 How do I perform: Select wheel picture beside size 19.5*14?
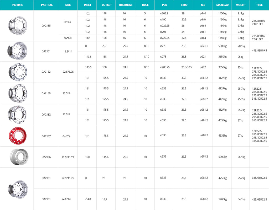[17, 51]
